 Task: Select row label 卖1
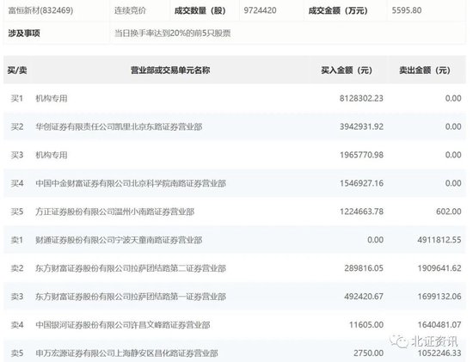(x=17, y=240)
